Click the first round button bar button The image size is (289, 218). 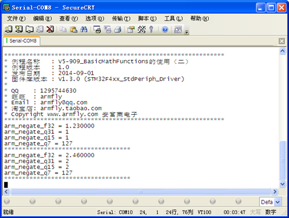(7, 201)
